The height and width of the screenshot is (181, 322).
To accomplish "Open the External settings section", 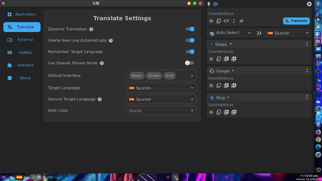I will [x=22, y=40].
